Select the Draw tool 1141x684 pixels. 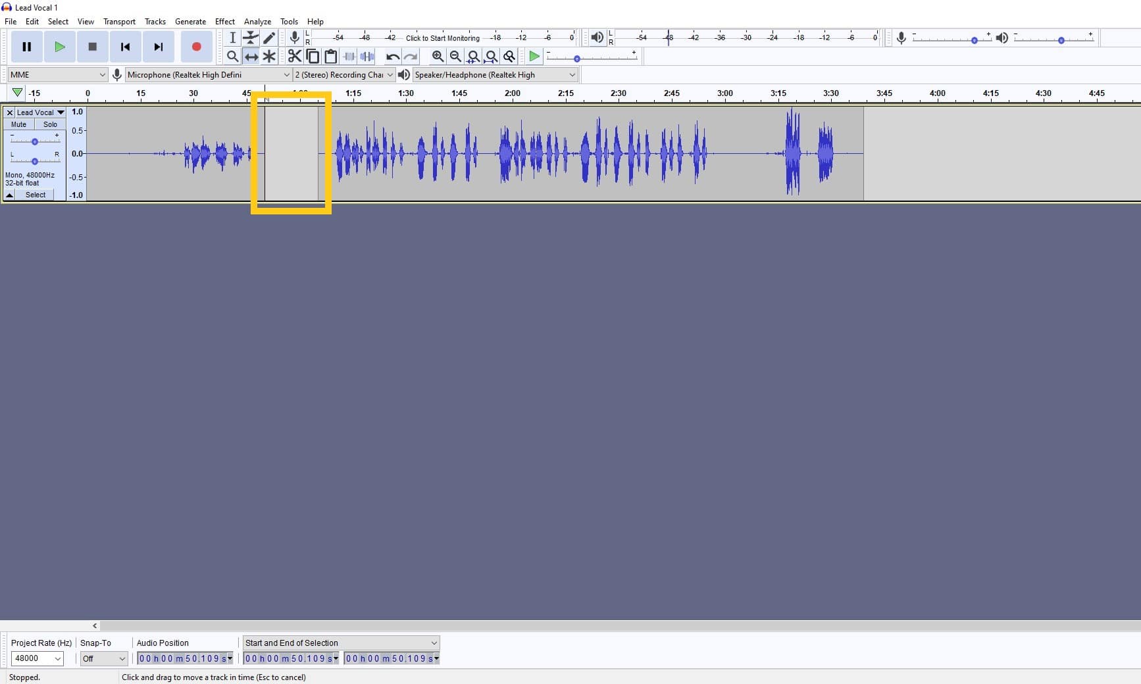(269, 37)
